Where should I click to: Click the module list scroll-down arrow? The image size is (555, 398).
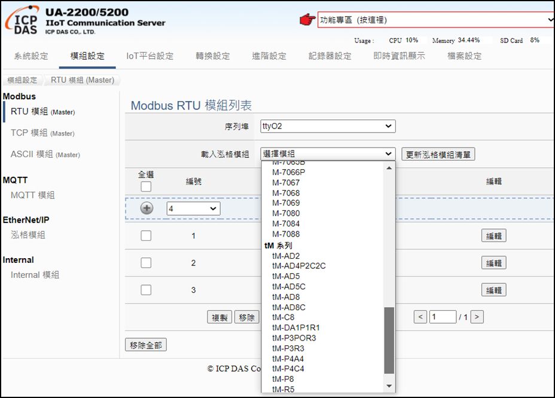[389, 386]
